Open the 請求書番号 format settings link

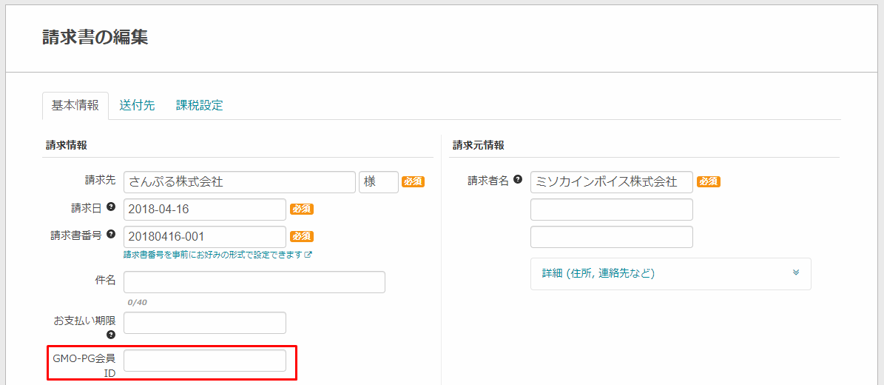217,255
